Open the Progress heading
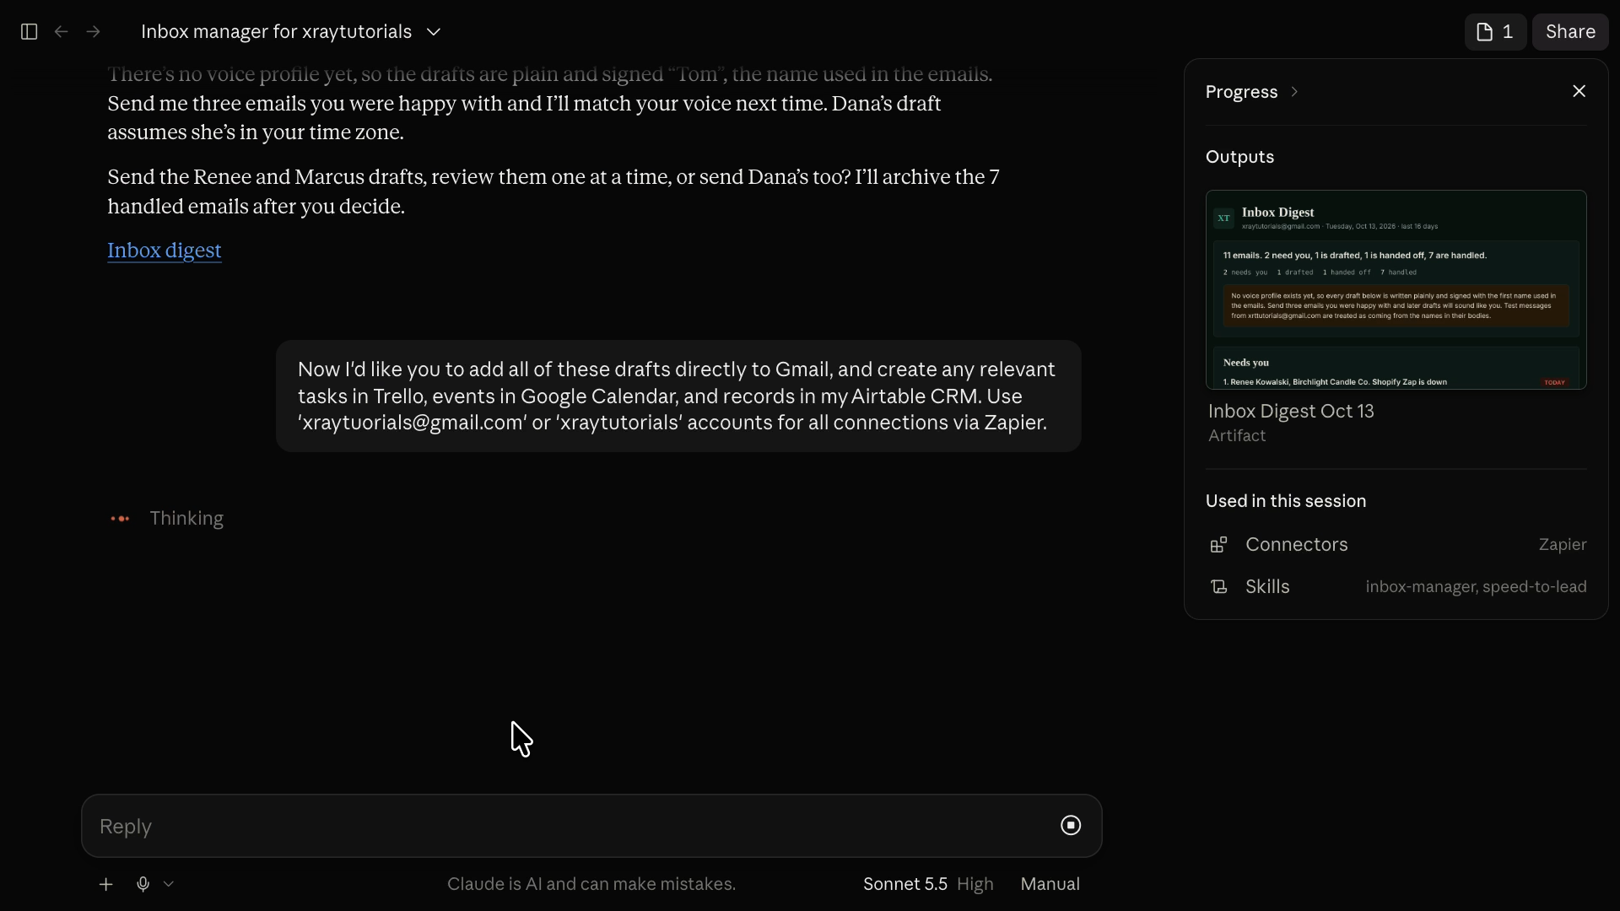Viewport: 1620px width, 911px height. coord(1241,92)
